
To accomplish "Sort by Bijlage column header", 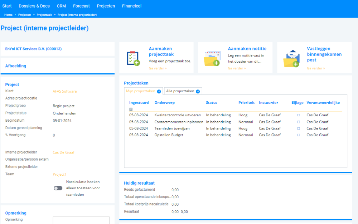I will click(297, 103).
